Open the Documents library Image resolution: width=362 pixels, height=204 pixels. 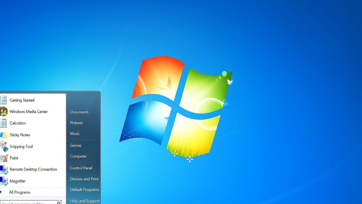coord(79,112)
